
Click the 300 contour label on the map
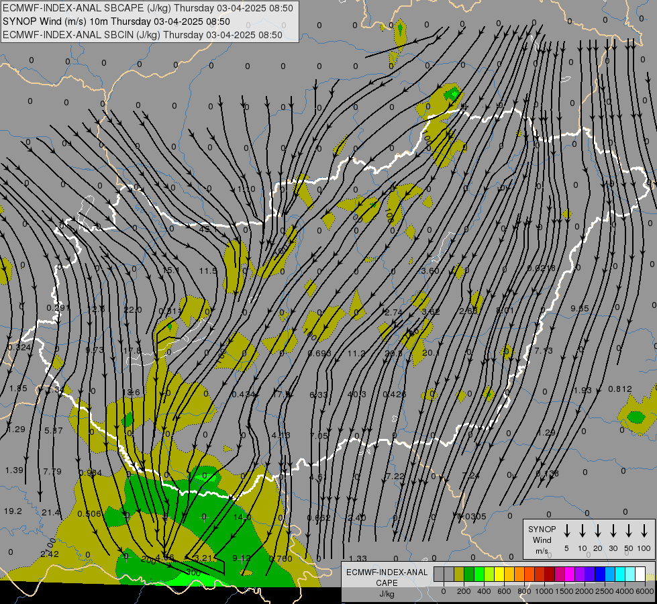click(193, 572)
